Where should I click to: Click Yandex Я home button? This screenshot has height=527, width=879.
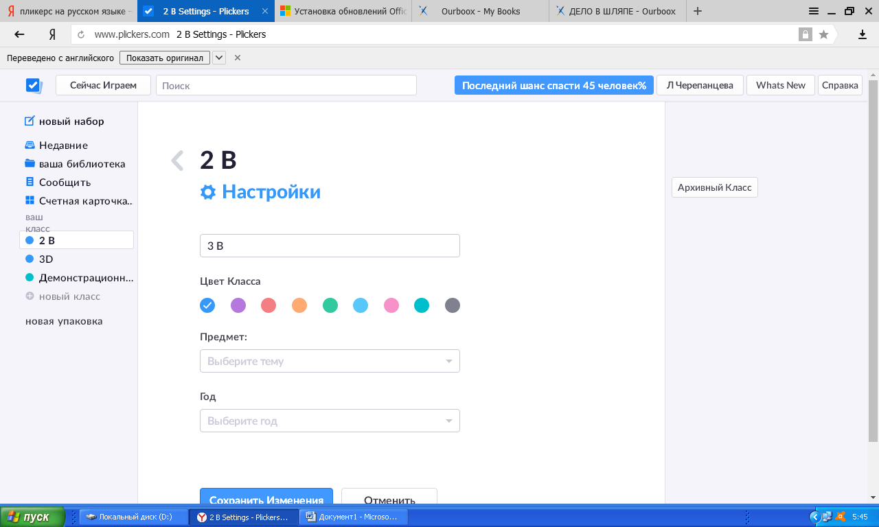pos(52,34)
